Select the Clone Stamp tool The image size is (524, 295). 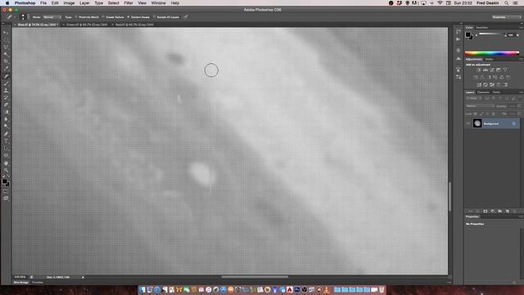[6, 91]
